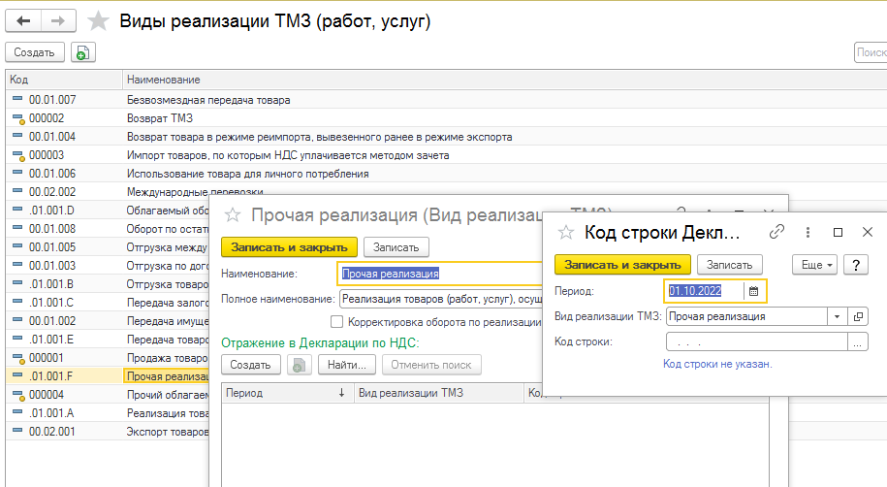This screenshot has height=487, width=887.
Task: Click ellipsis button of Код строки field
Action: pyautogui.click(x=858, y=342)
